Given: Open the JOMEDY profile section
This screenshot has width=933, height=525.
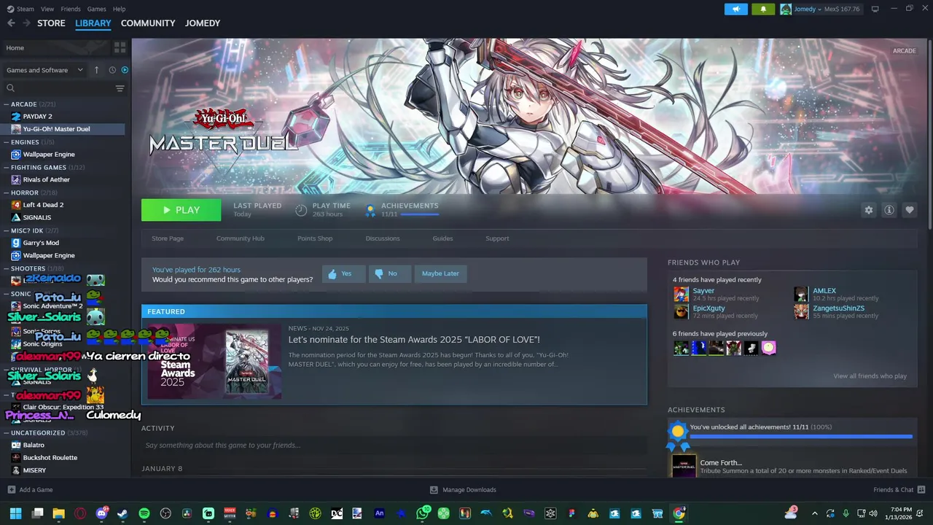Looking at the screenshot, I should coord(203,23).
